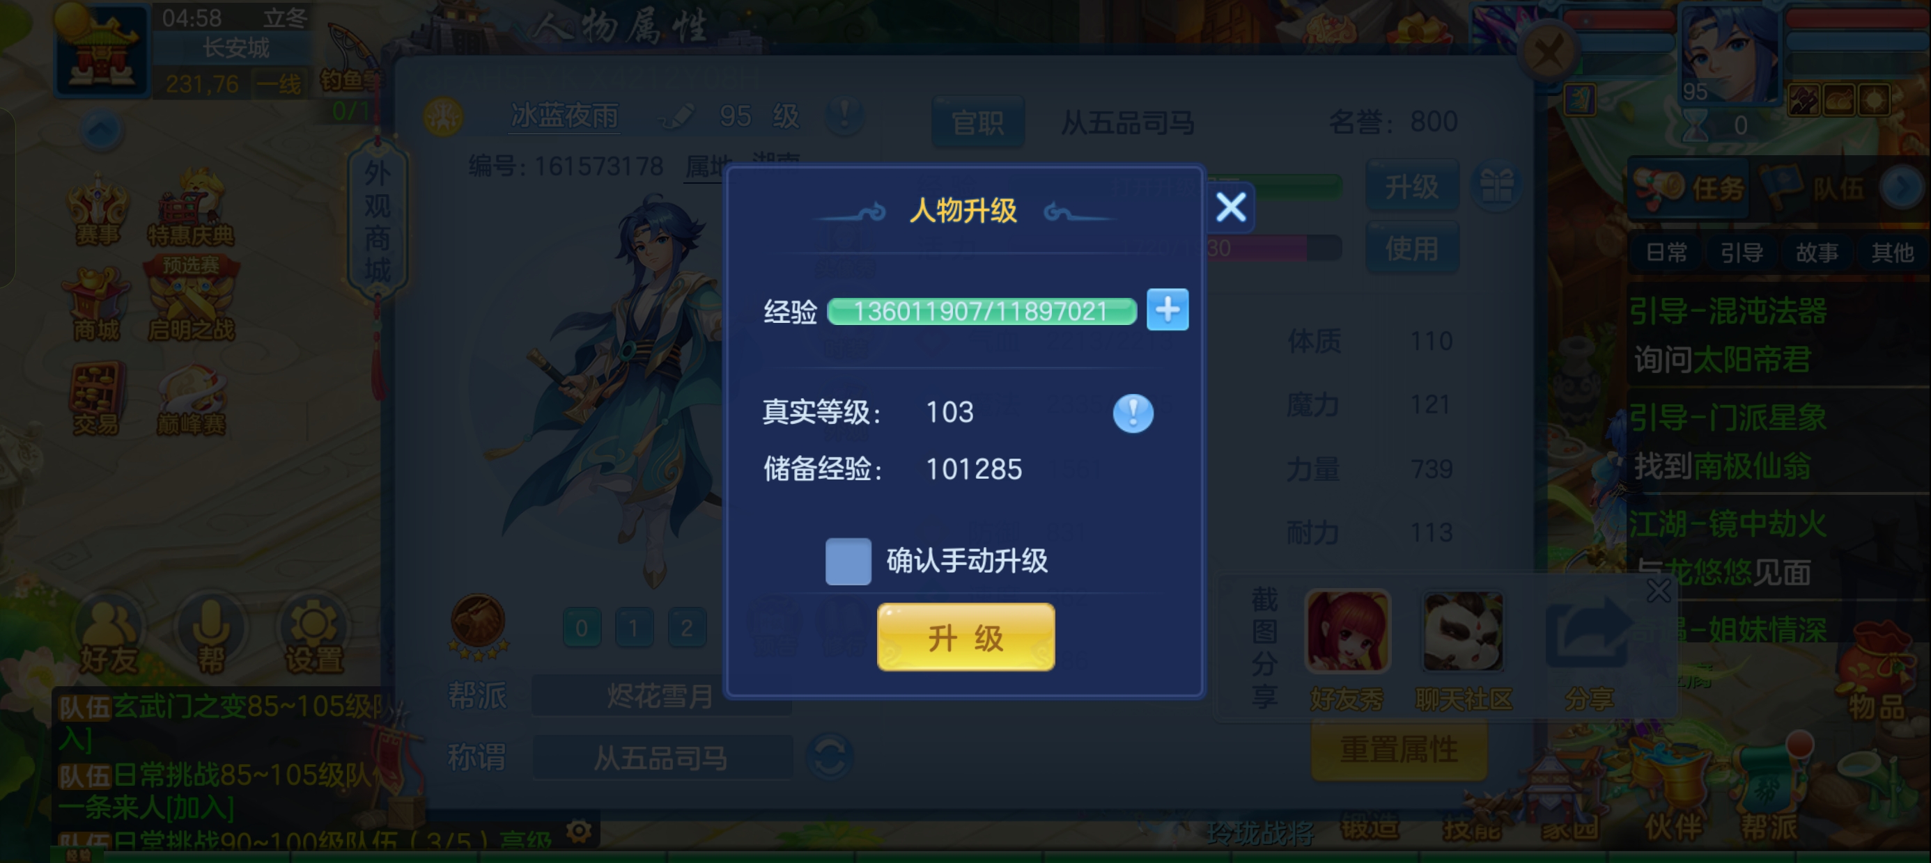Select attribute scheme 2 toggle
Viewport: 1931px width, 863px height.
[x=687, y=628]
